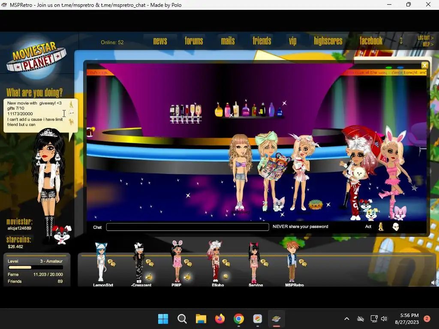The image size is (439, 329).
Task: Open chat bubble next to Elloho
Action: pyautogui.click(x=226, y=263)
